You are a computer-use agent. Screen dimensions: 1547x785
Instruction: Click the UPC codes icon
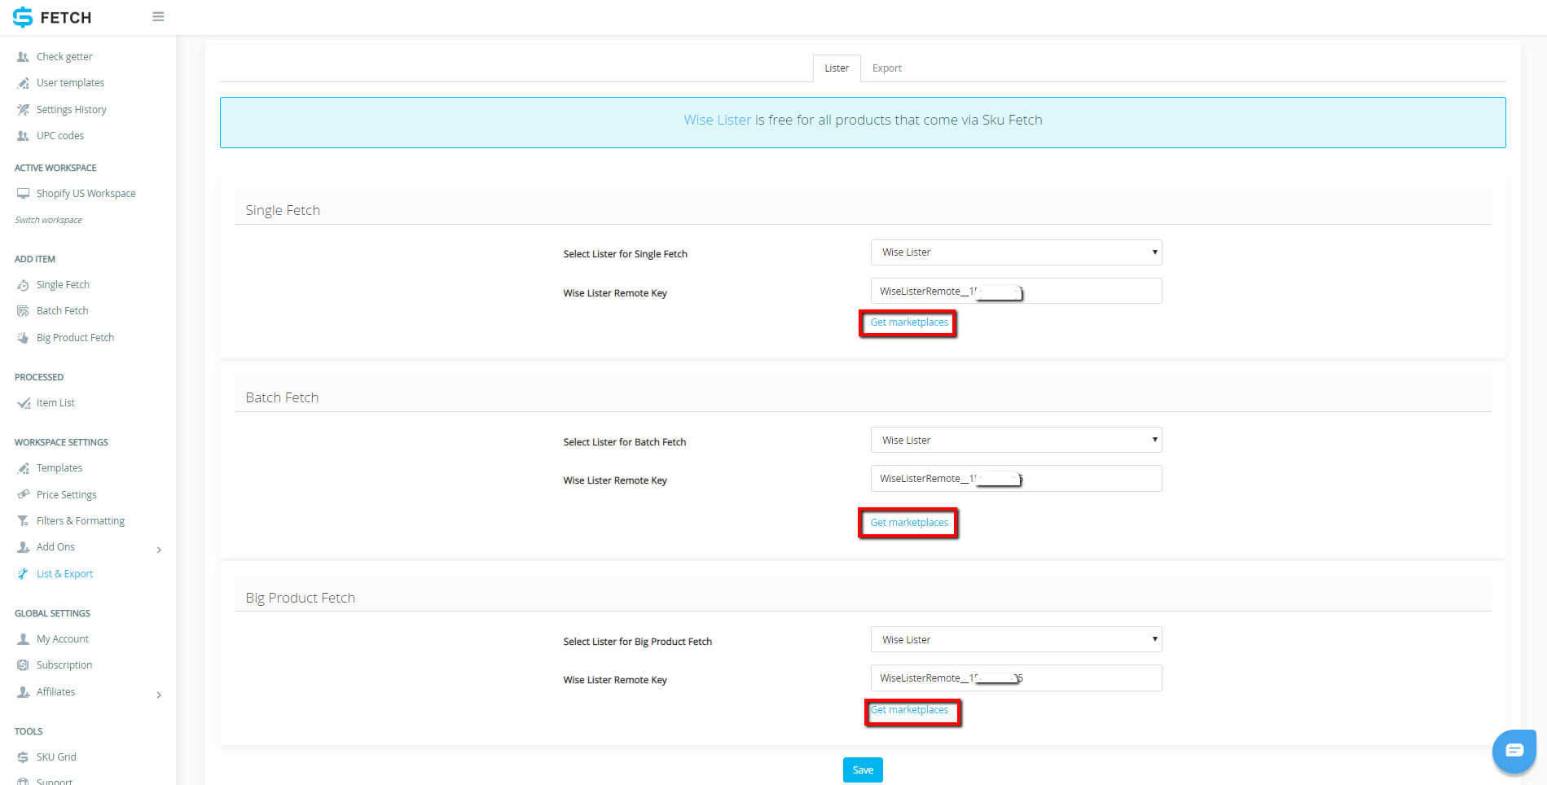[x=23, y=136]
